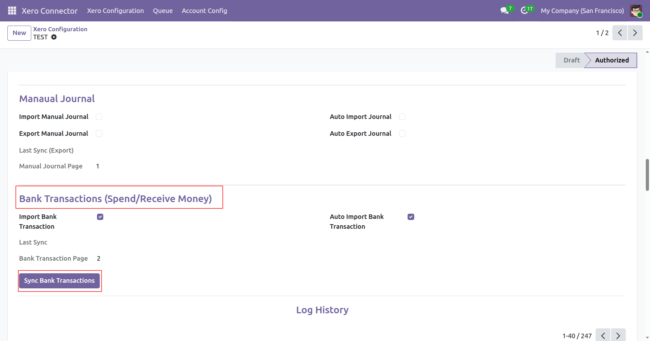Click the Xero Connector app title
Viewport: 650px width, 341px height.
pyautogui.click(x=50, y=11)
